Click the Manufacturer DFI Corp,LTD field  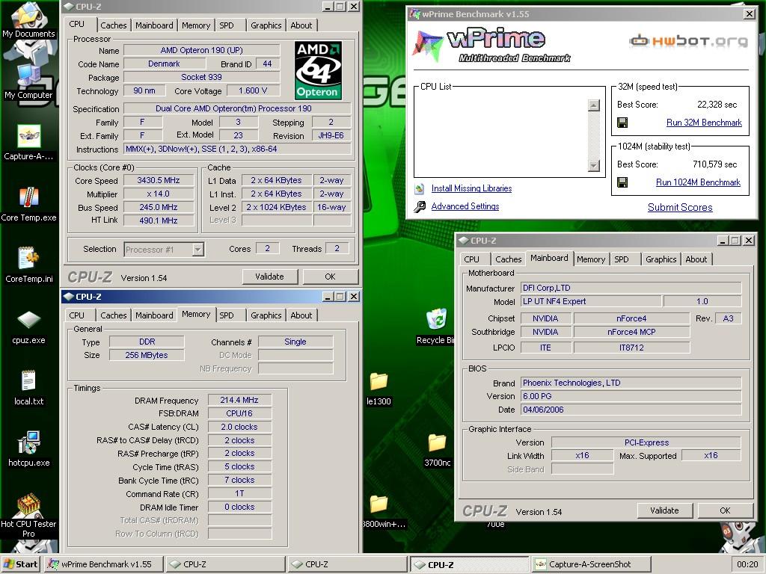(631, 288)
